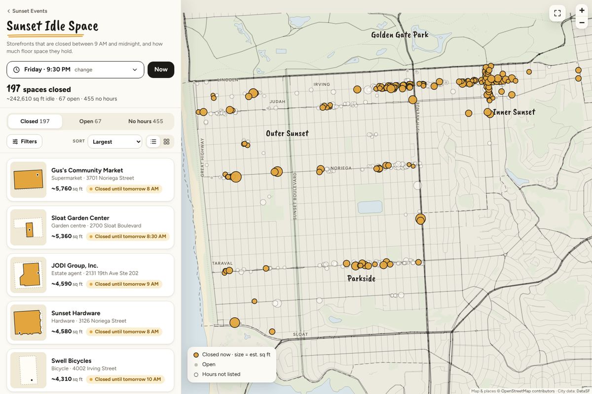This screenshot has height=394, width=592.
Task: Click the Swell Bicycles footprint thumbnail
Action: (x=28, y=371)
